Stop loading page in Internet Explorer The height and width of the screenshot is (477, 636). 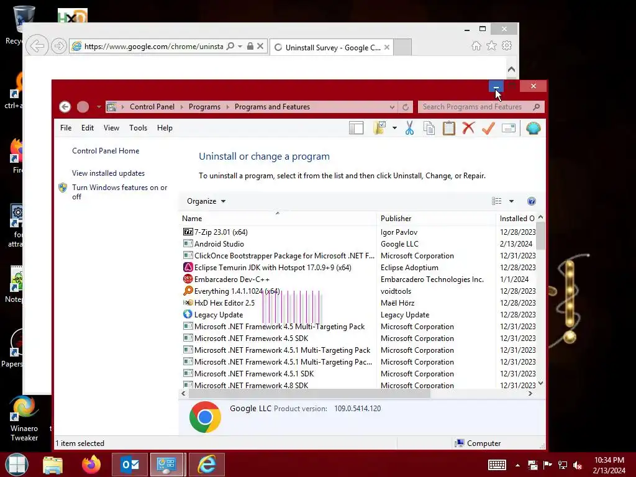click(260, 46)
